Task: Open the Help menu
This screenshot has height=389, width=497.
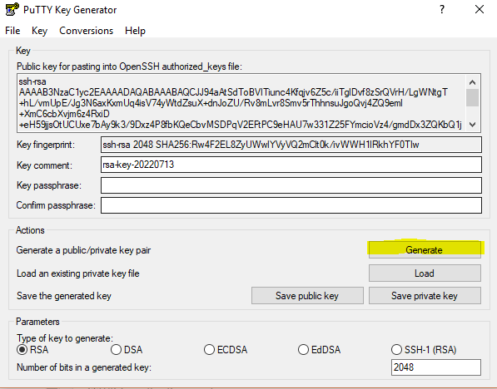Action: 135,31
